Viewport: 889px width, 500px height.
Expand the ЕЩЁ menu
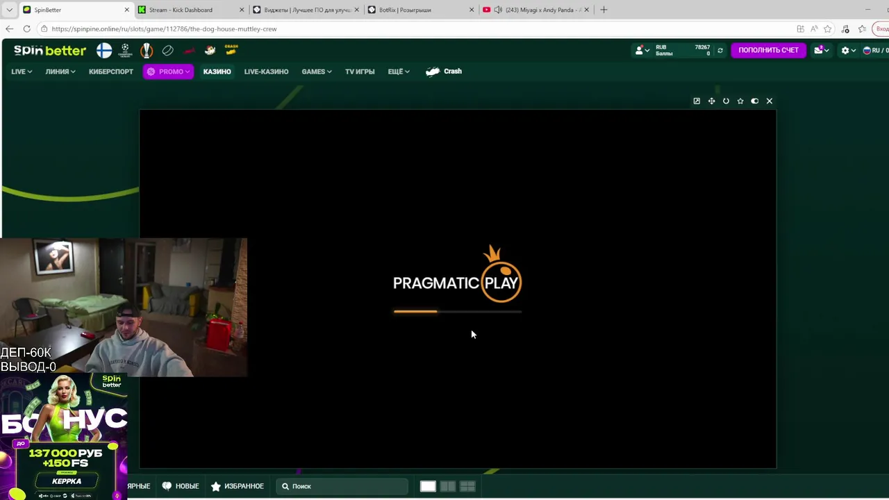399,72
